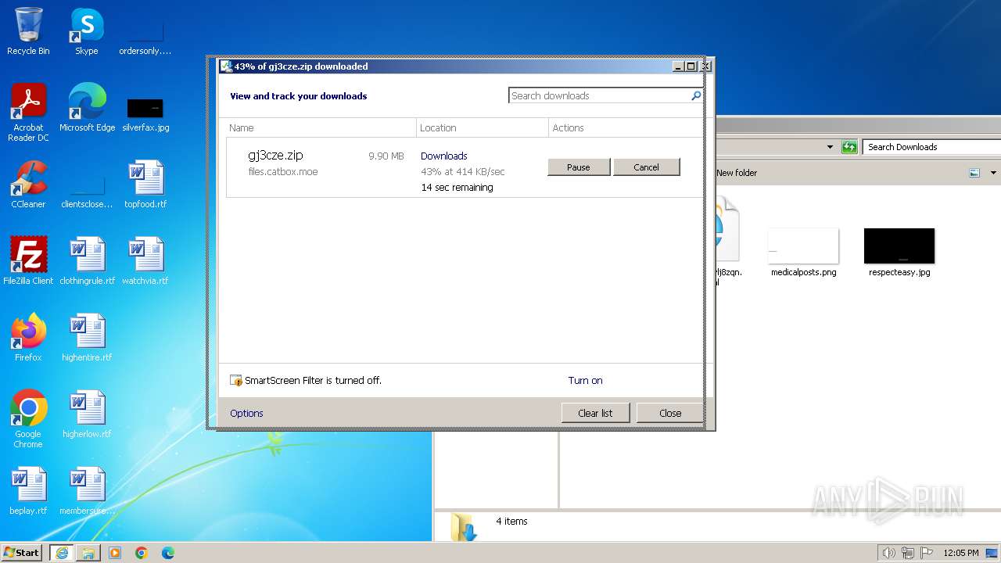
Task: Select the beplay.rtf document
Action: click(x=28, y=491)
